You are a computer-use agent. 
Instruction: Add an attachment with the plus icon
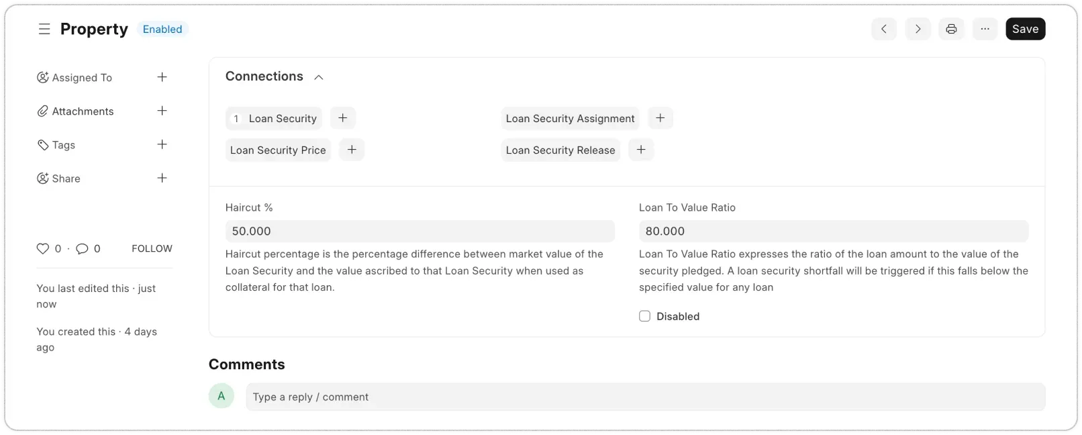click(x=162, y=111)
